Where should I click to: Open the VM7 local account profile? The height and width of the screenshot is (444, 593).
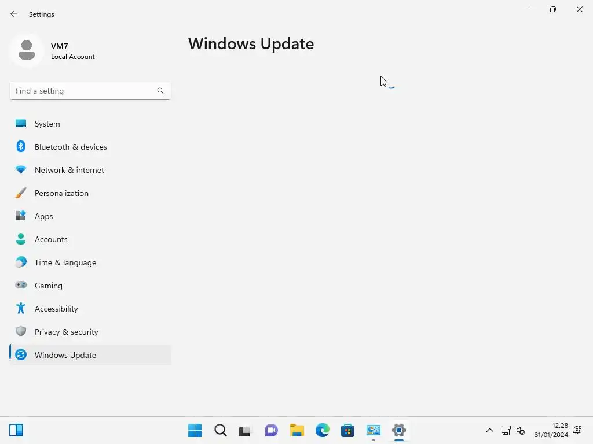click(53, 51)
